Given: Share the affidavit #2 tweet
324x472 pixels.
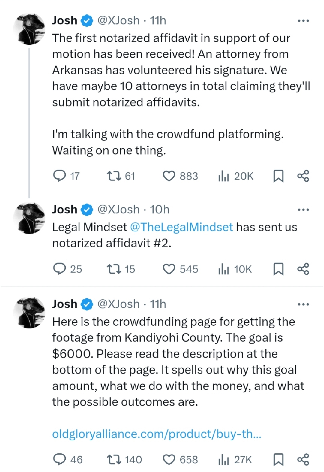Looking at the screenshot, I should [303, 269].
